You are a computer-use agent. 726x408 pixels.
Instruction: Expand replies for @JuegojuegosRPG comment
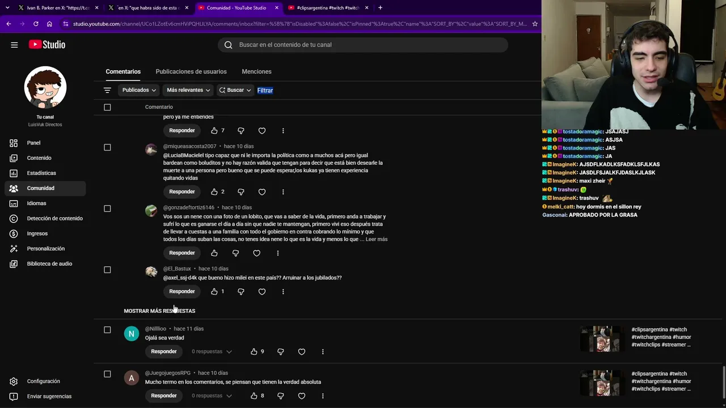coord(212,396)
